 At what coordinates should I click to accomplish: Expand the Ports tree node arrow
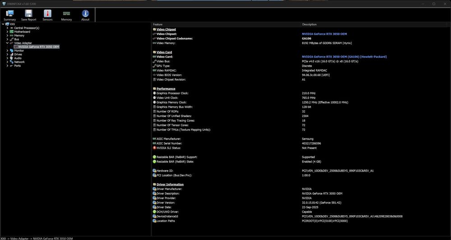[7, 65]
